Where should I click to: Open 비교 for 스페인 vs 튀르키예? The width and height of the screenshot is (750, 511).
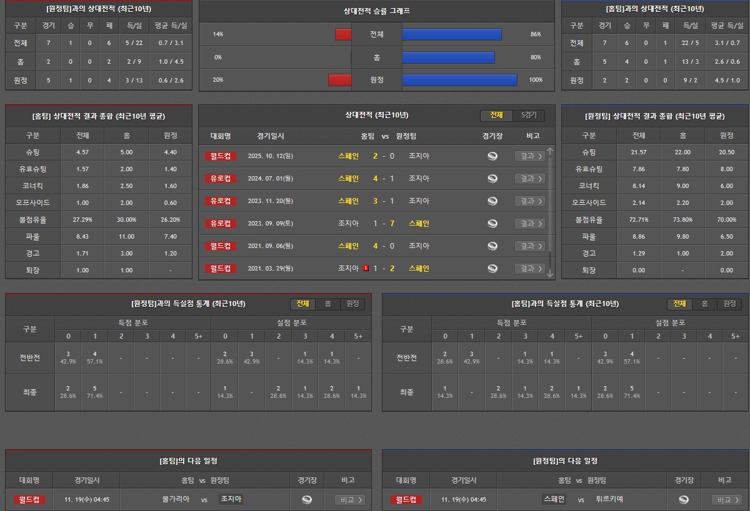(x=727, y=500)
